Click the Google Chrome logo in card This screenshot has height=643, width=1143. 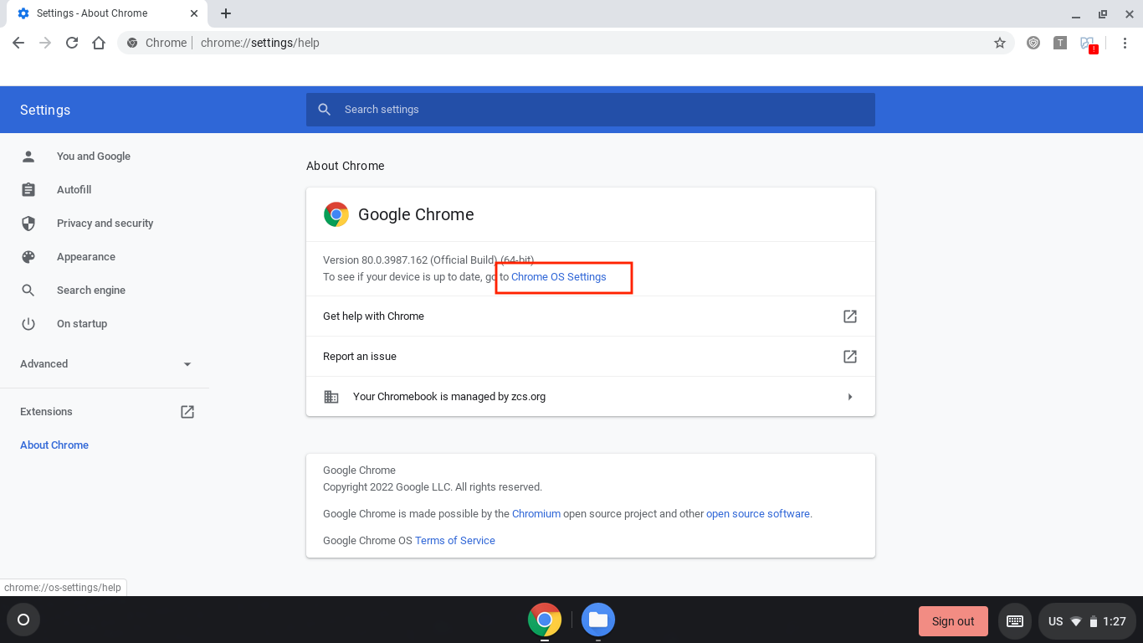[x=336, y=215]
